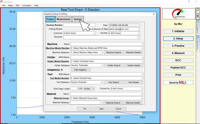Expand the Machine Database dropdown
Screen dimensions: 200x124
[101, 53]
